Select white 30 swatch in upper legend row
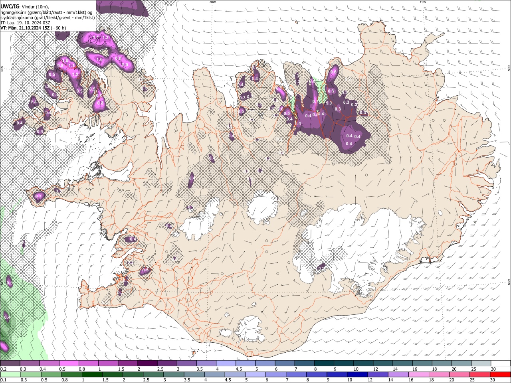 501,363
